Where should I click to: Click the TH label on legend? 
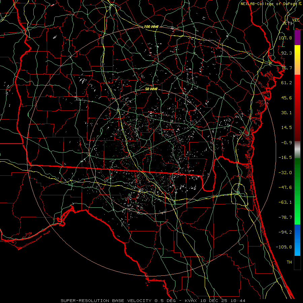click(289, 262)
